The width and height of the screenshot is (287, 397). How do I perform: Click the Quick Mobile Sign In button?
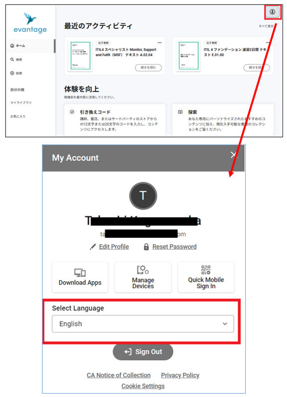click(x=206, y=277)
